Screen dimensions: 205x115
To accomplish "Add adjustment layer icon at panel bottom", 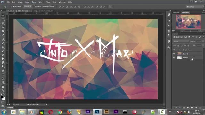I will 188,108.
